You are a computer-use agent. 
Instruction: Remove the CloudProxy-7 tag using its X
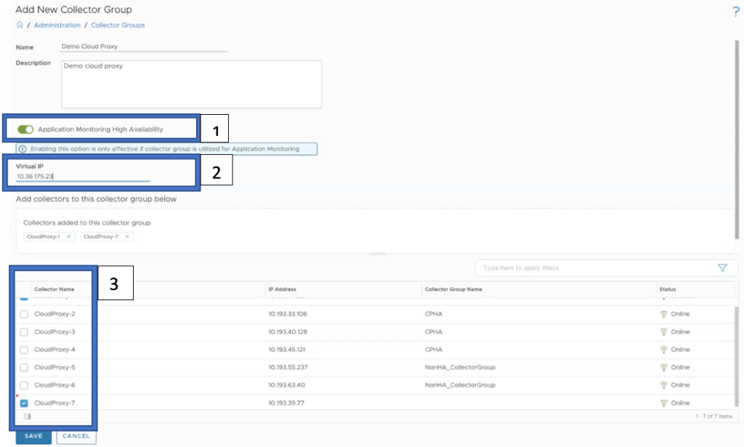(127, 236)
